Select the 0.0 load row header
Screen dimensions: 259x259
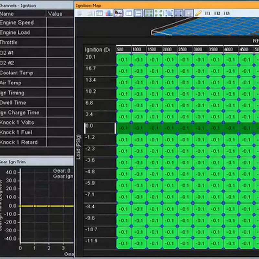tap(100, 128)
